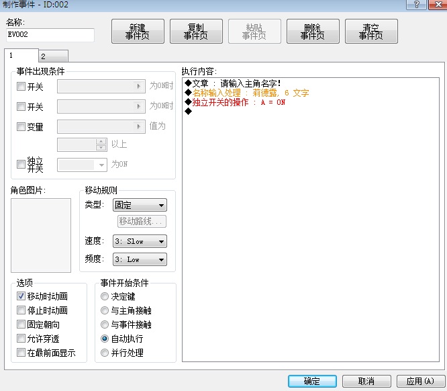
Task: Enable the second 开关 condition checkbox
Action: coord(21,107)
